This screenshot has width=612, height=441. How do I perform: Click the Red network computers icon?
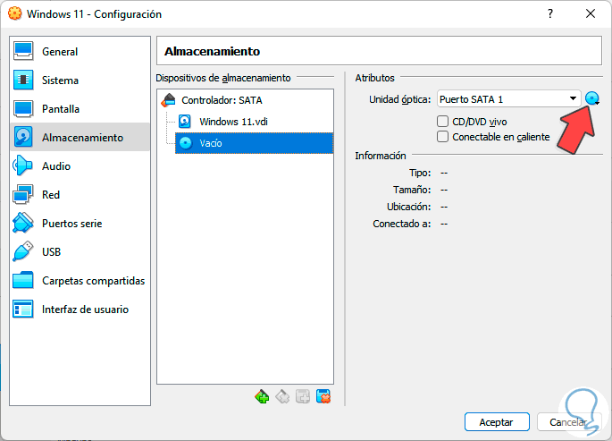point(23,194)
